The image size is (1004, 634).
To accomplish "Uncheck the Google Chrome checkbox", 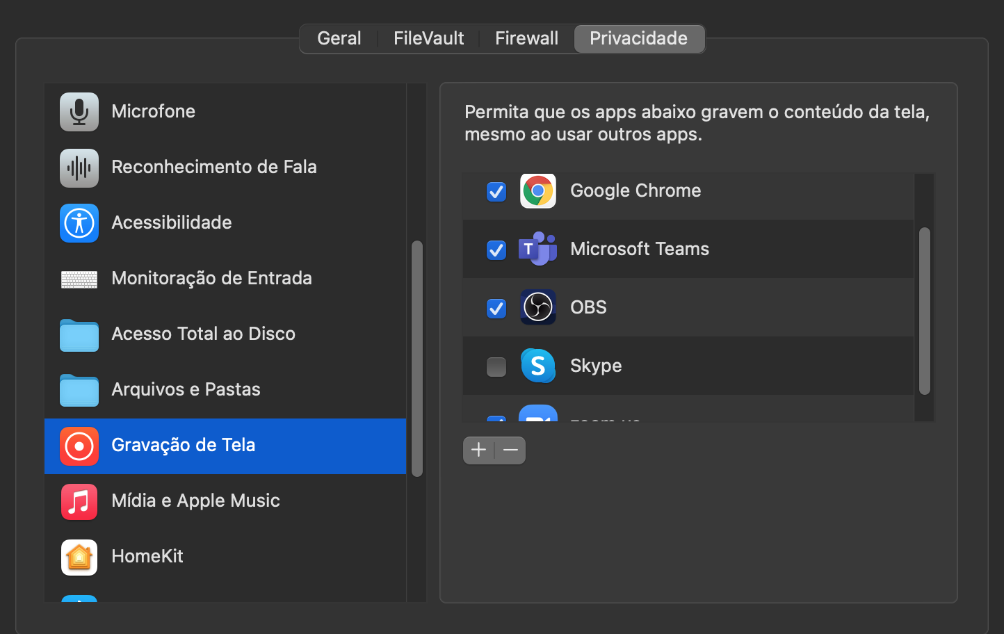I will [496, 191].
